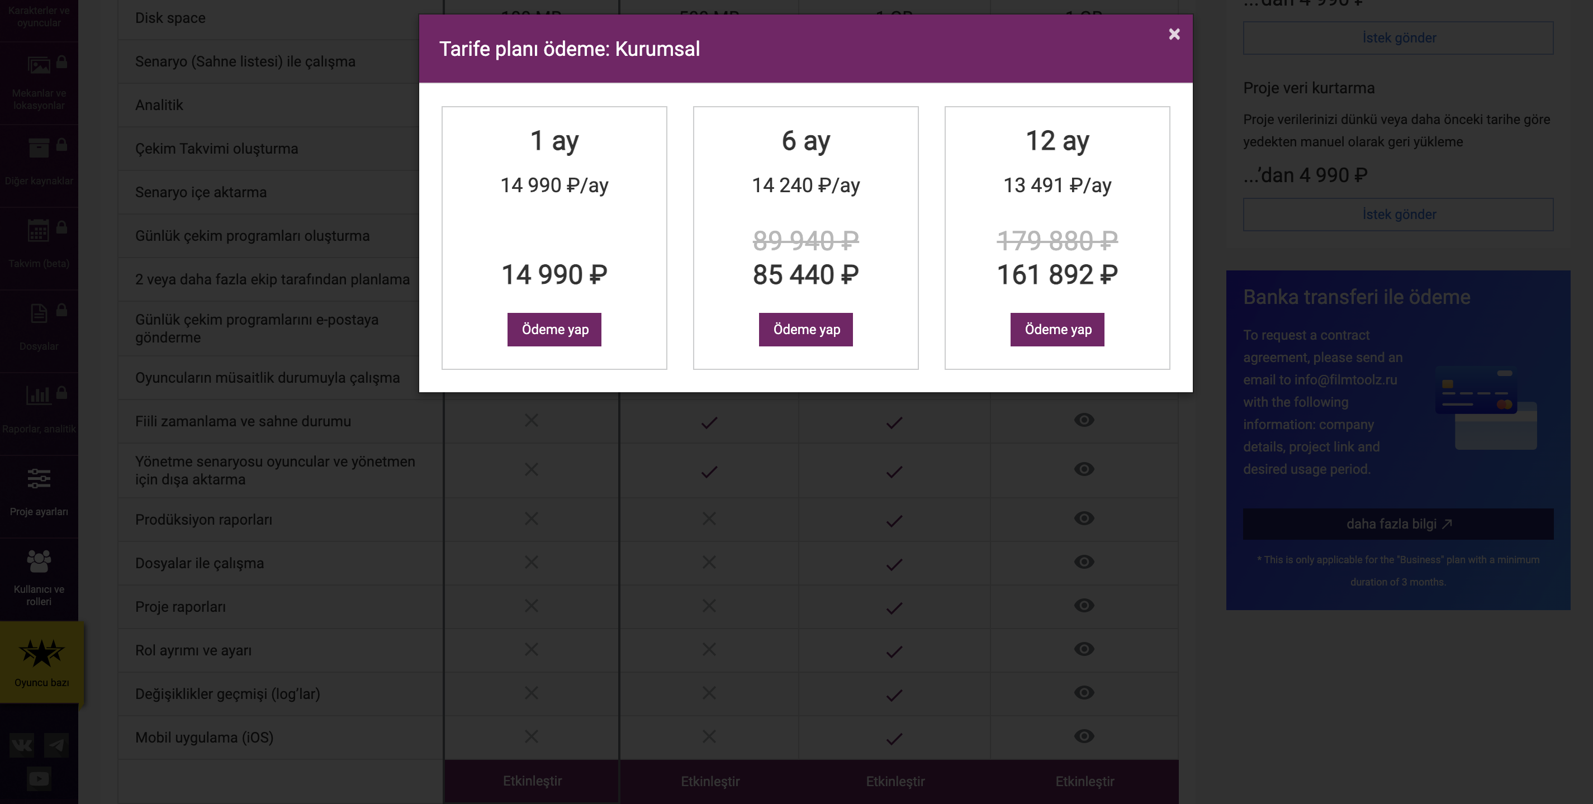Open Kullanıcı ve rolleri users icon
1593x804 pixels.
39,561
